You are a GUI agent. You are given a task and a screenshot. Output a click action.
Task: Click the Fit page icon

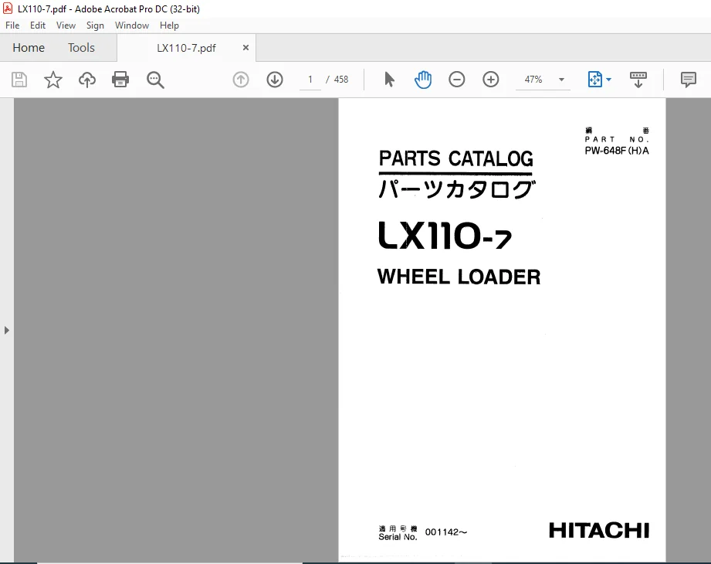point(594,80)
